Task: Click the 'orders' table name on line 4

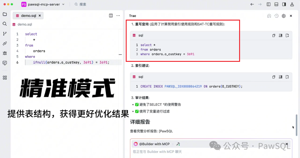Action: pos(39,51)
